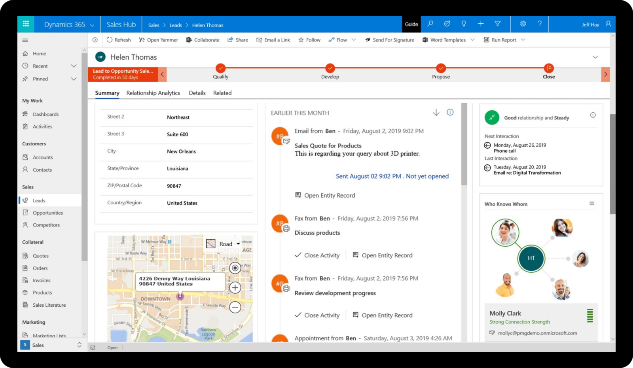The width and height of the screenshot is (633, 368).
Task: Open the settings gear icon
Action: click(x=523, y=24)
